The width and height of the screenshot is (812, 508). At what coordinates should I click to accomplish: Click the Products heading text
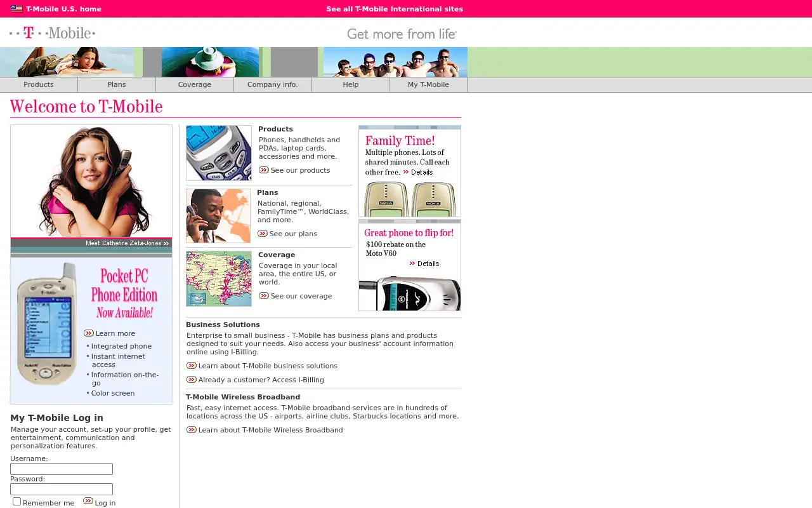click(275, 129)
